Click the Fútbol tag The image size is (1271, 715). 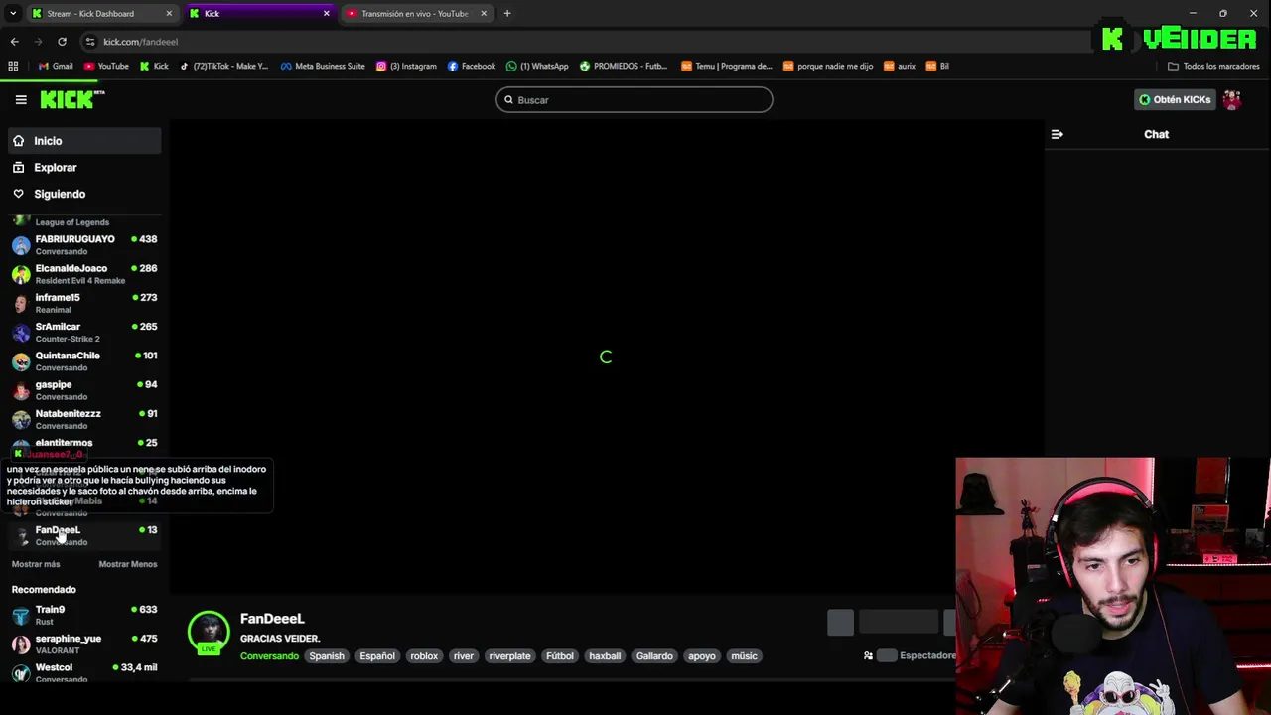point(560,656)
